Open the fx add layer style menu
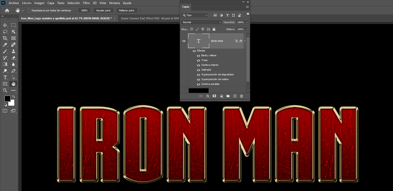Screen dimensions: 393x191 click(208, 96)
